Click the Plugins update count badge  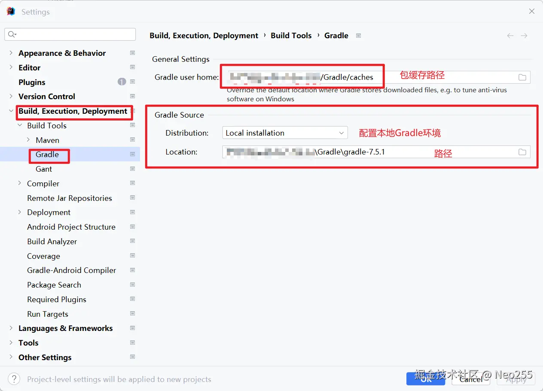coord(122,82)
